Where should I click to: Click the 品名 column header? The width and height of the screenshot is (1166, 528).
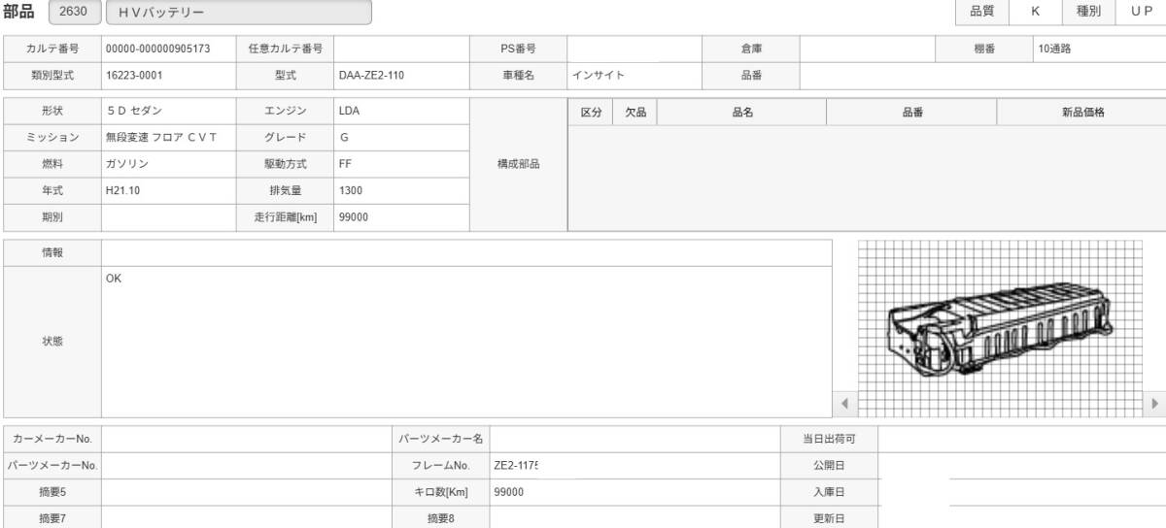(742, 112)
